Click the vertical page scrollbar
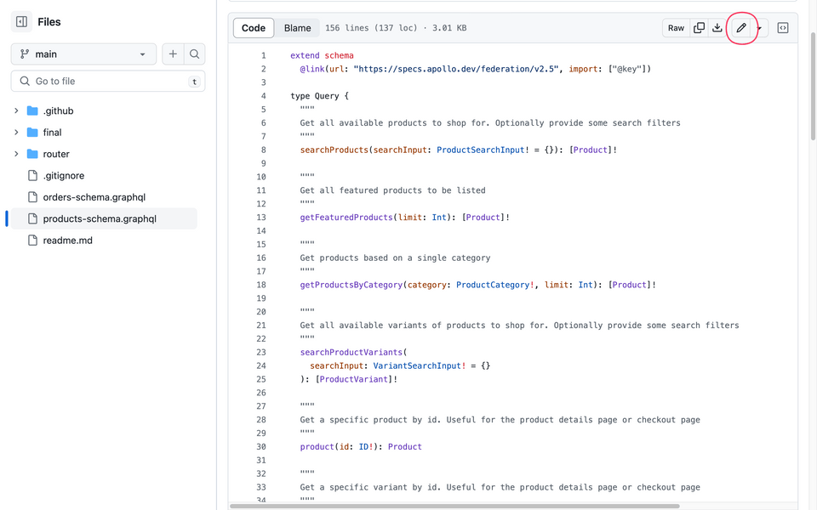Screen dimensions: 817x510 click(813, 86)
